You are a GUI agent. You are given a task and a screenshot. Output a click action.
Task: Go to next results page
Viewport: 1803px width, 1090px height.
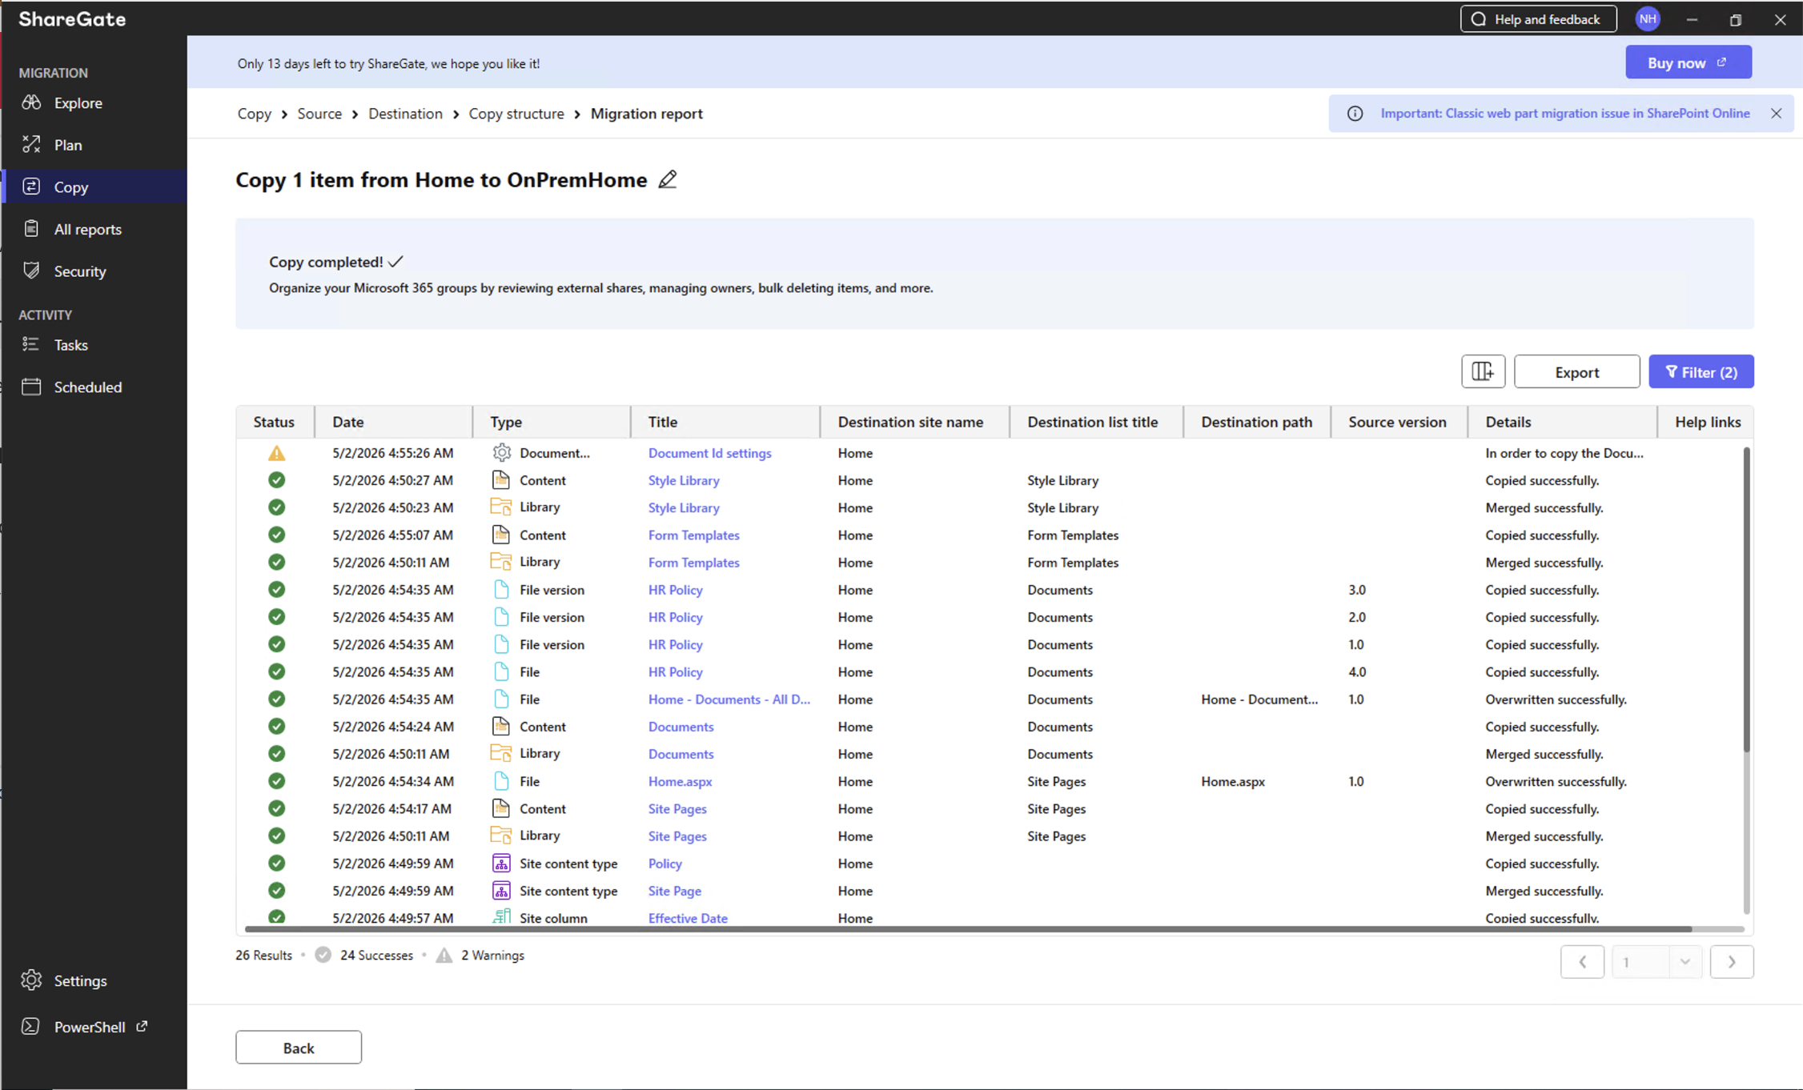point(1732,962)
